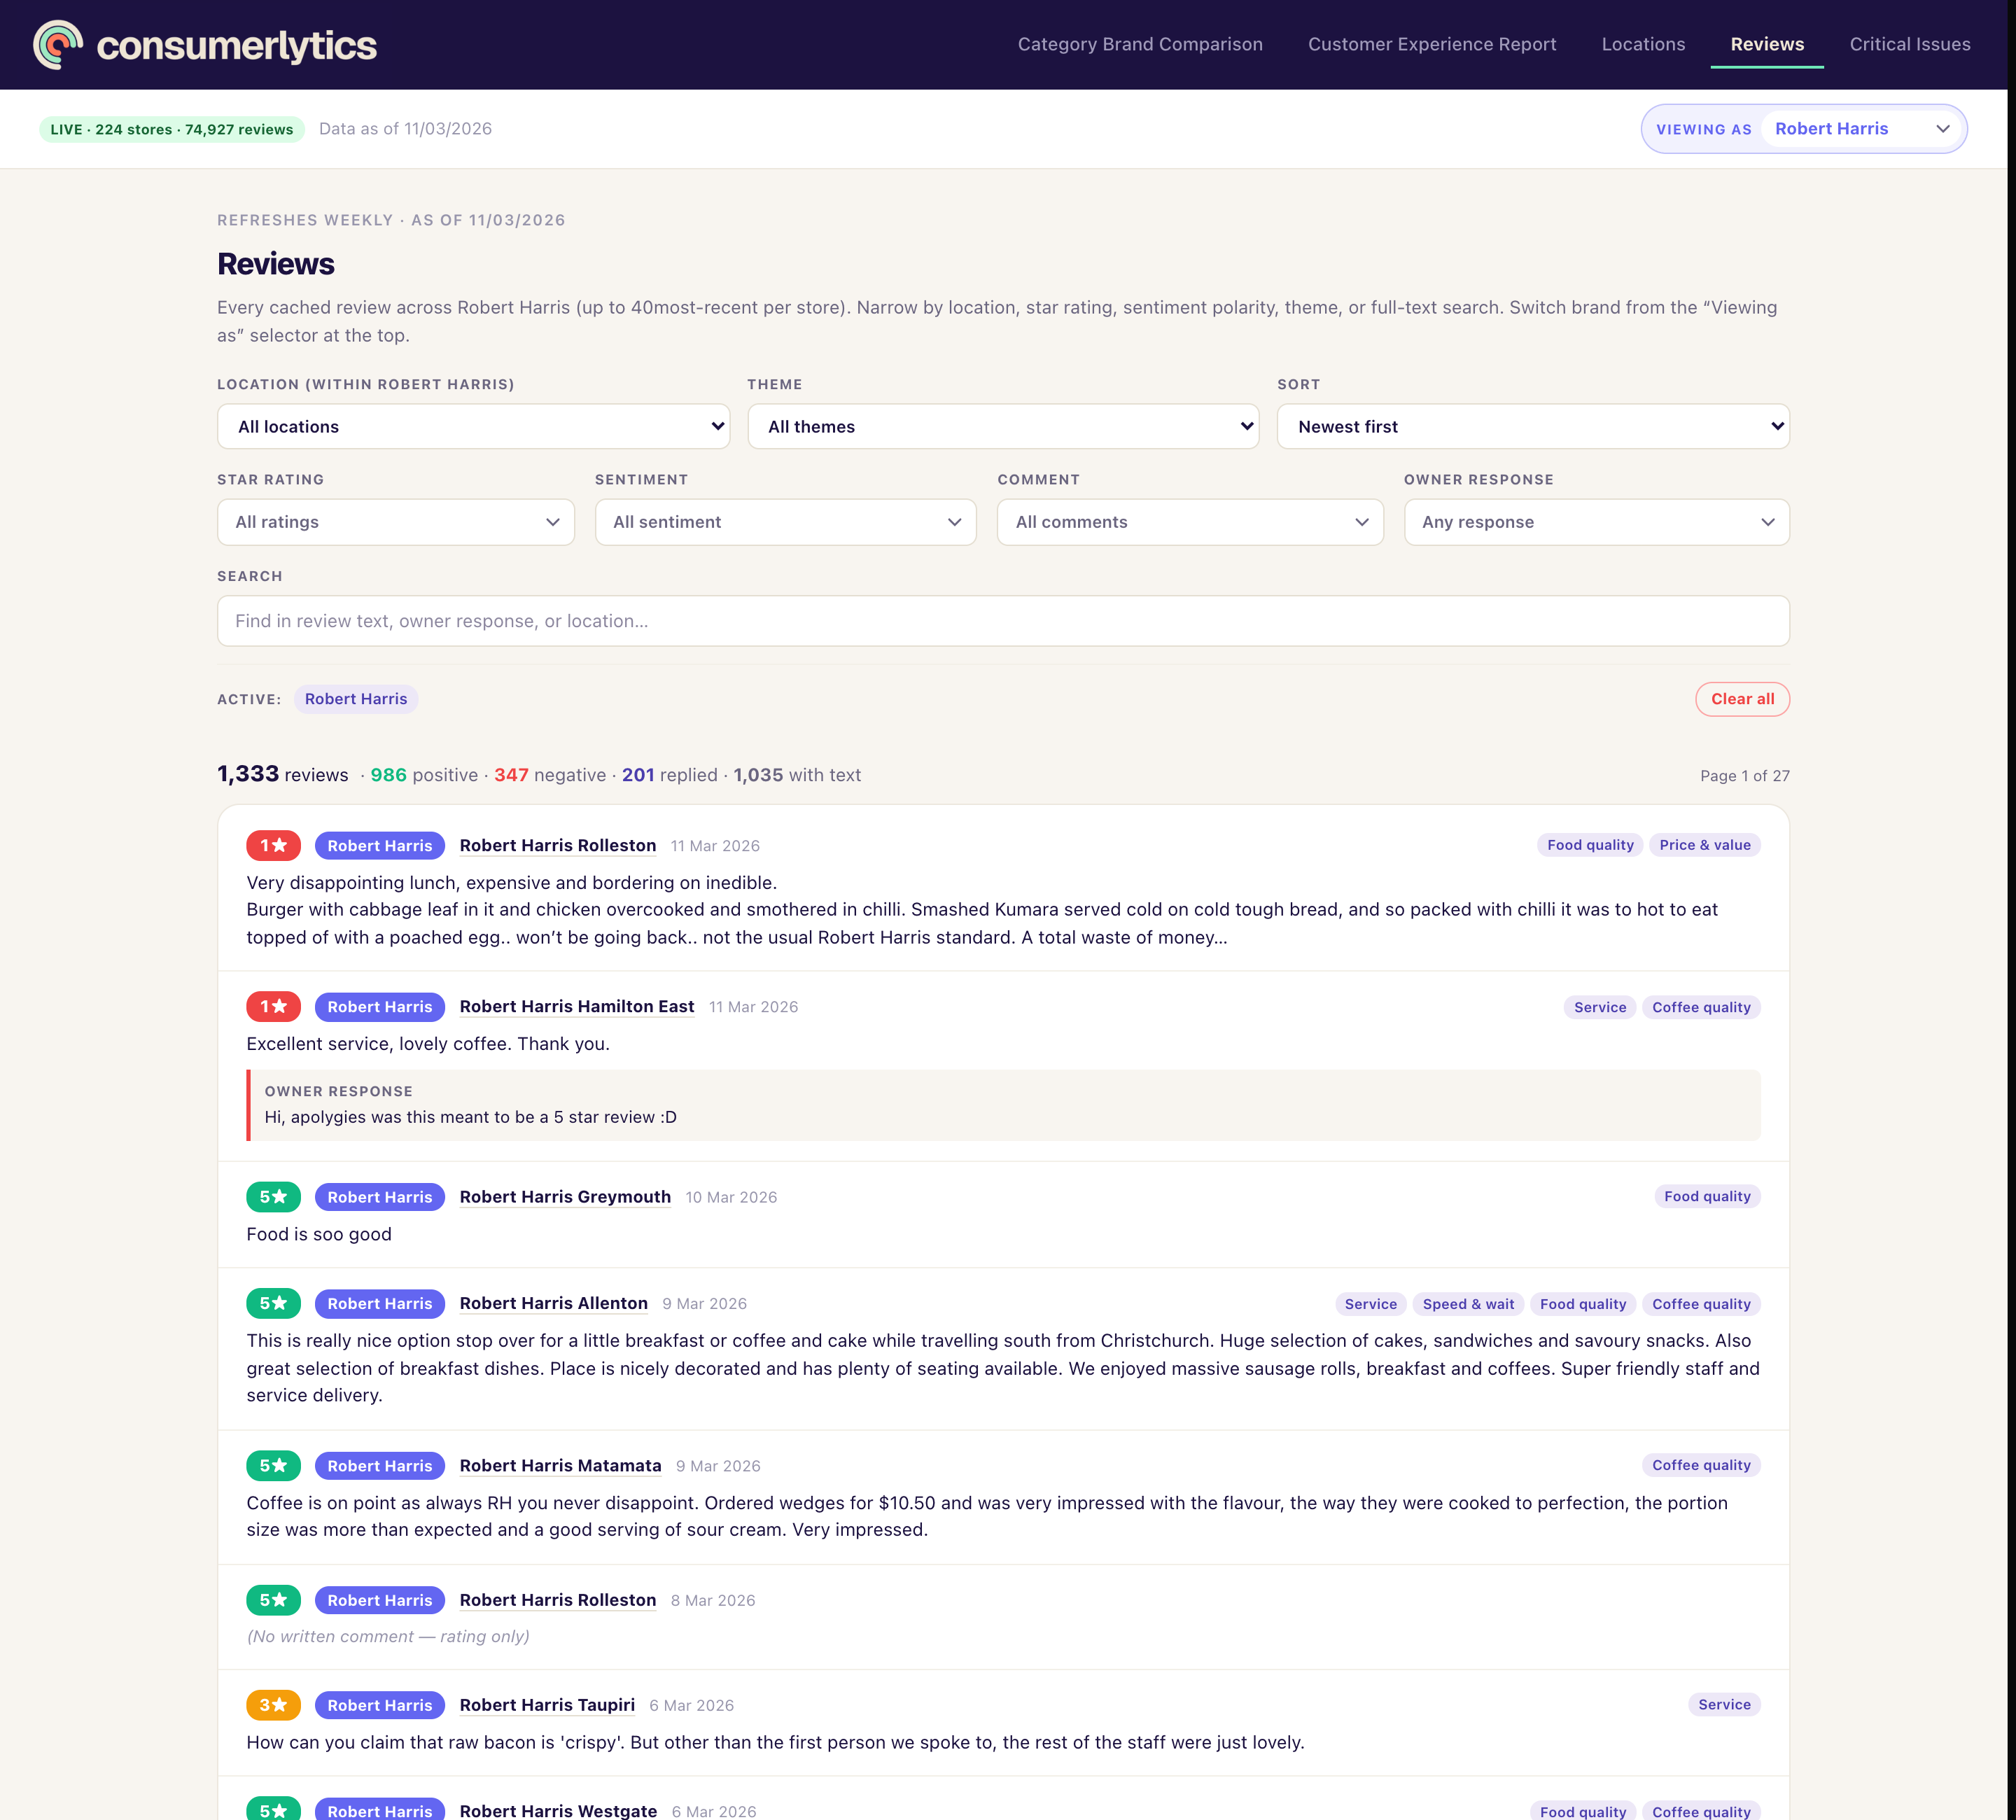Click the LIVE 224 stores status badge
The width and height of the screenshot is (2016, 1820).
click(172, 129)
